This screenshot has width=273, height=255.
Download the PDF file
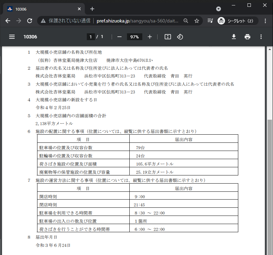click(x=234, y=37)
